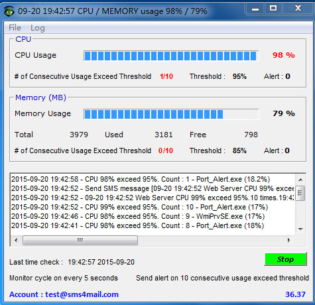The width and height of the screenshot is (315, 305).
Task: Minimize the monitor window
Action: point(255,9)
